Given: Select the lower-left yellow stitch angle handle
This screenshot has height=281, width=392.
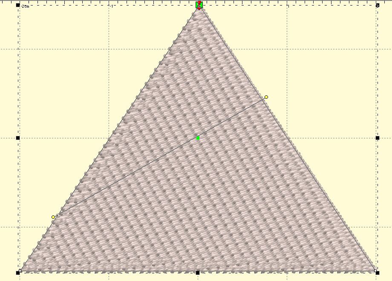Looking at the screenshot, I should (53, 218).
